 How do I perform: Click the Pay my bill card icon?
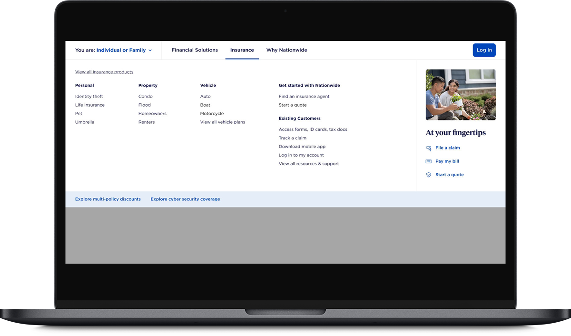[x=429, y=161]
